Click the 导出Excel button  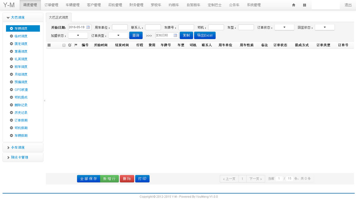pos(205,36)
